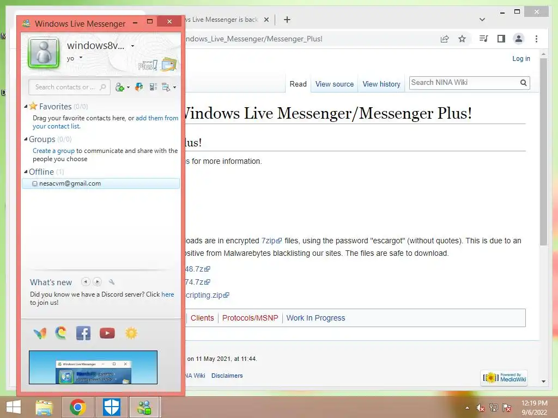This screenshot has width=558, height=418.
Task: Close the Live Messenger is back tab
Action: coord(266,20)
